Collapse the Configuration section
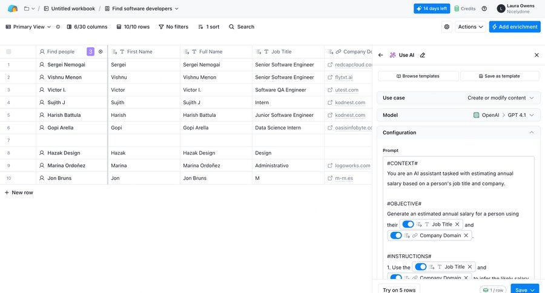The width and height of the screenshot is (545, 293). pos(532,133)
